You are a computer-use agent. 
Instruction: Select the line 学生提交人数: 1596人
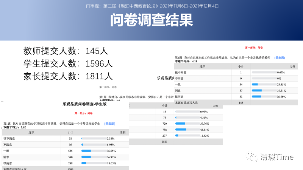(x=68, y=63)
